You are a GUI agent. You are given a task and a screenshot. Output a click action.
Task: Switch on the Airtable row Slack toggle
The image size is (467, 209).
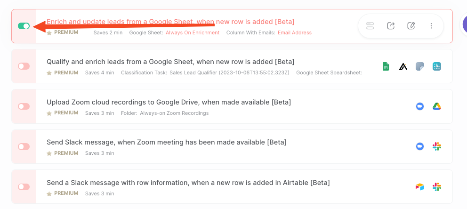24,187
